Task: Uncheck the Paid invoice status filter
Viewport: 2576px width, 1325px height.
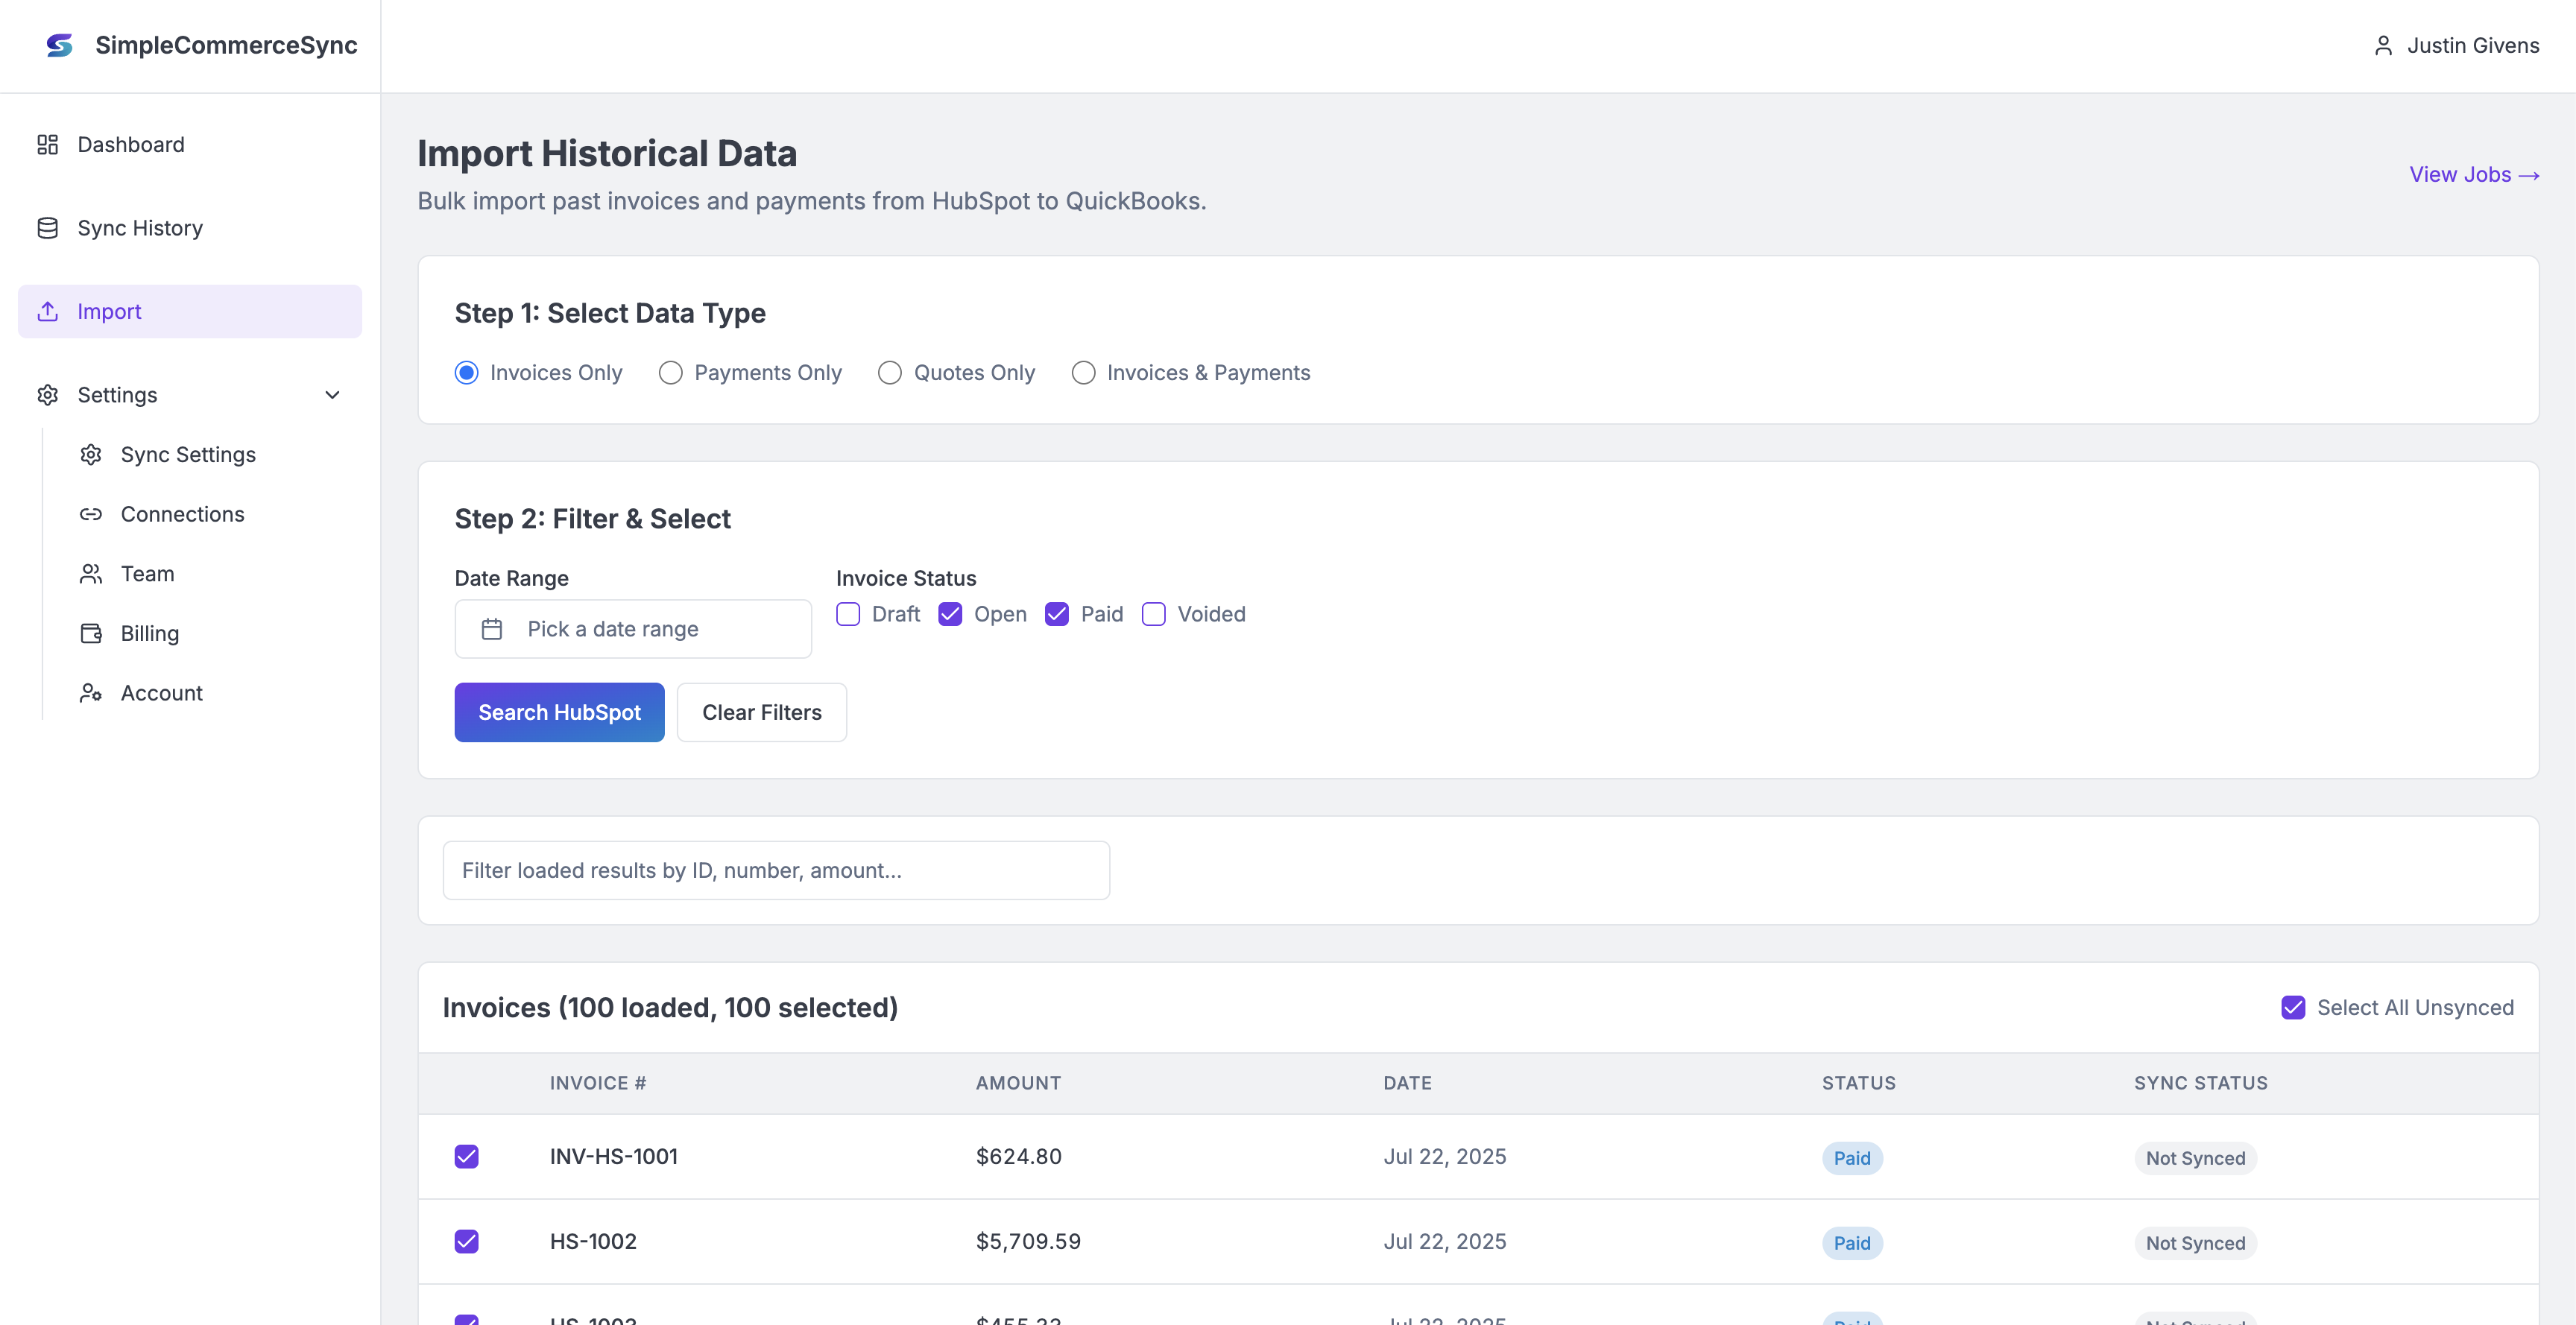Action: [x=1057, y=614]
